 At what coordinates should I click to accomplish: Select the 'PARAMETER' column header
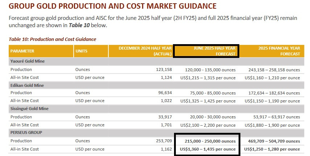click(41, 51)
